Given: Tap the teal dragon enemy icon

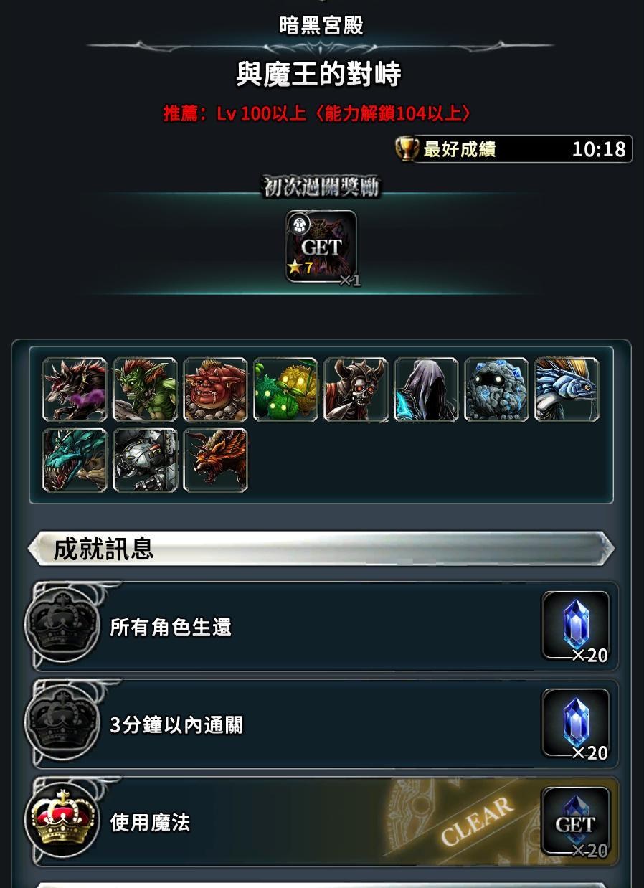Looking at the screenshot, I should [x=75, y=460].
